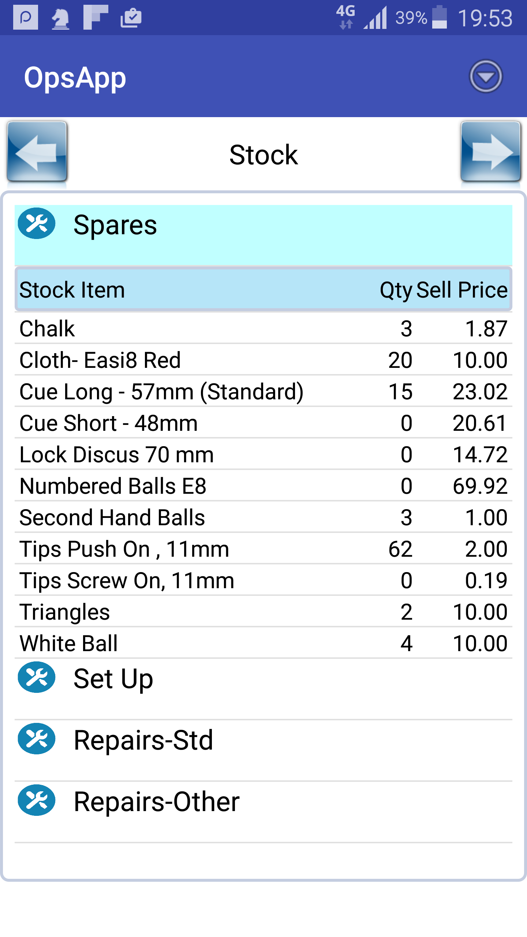Expand the Repairs-Other section
This screenshot has height=937, width=527.
tap(263, 812)
